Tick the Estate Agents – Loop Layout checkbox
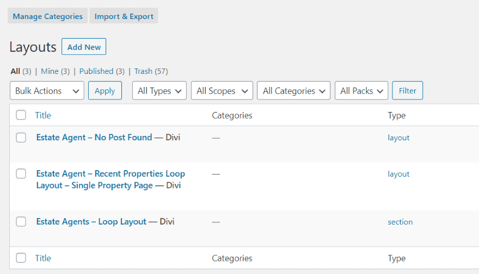479x274 pixels. tap(21, 222)
